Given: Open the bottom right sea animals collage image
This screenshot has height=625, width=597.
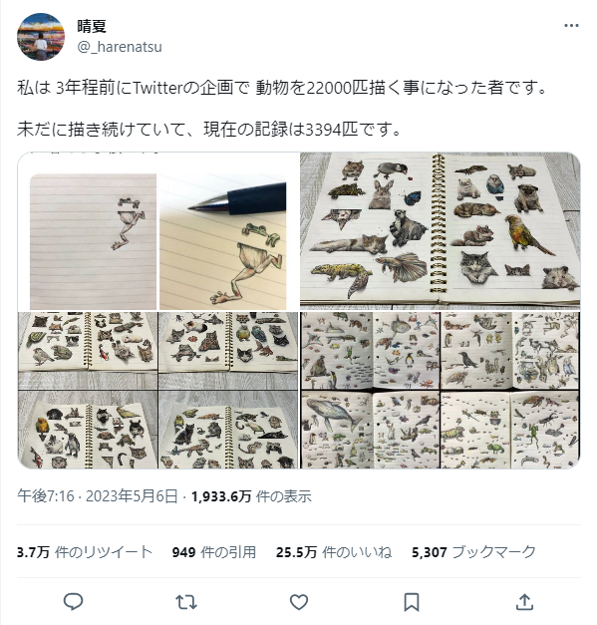Looking at the screenshot, I should pos(441,390).
